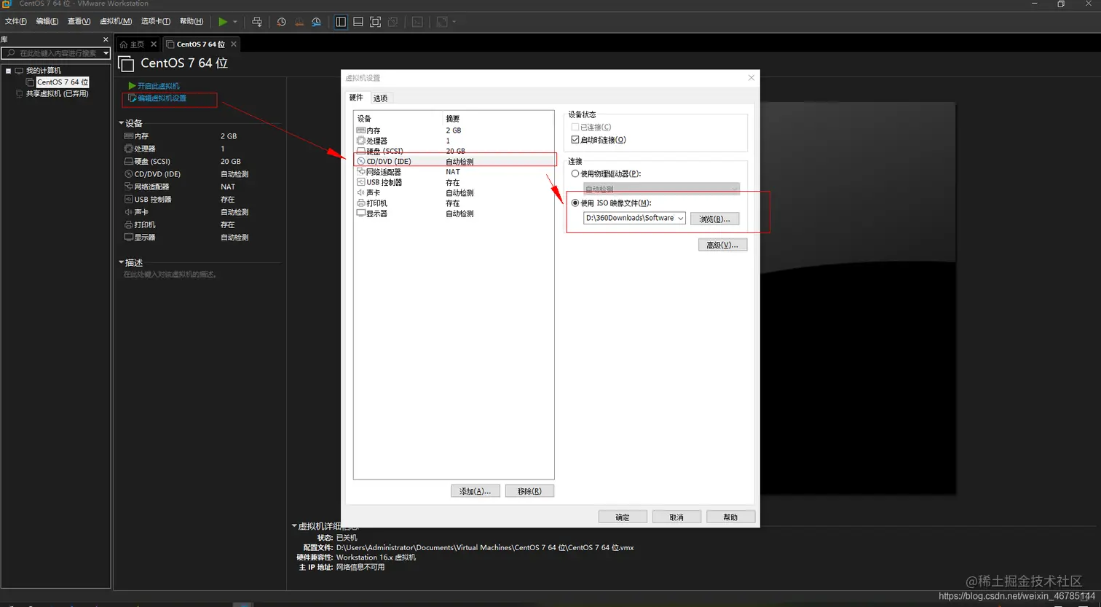
Task: Click the stretch guest display icon
Action: pos(442,22)
